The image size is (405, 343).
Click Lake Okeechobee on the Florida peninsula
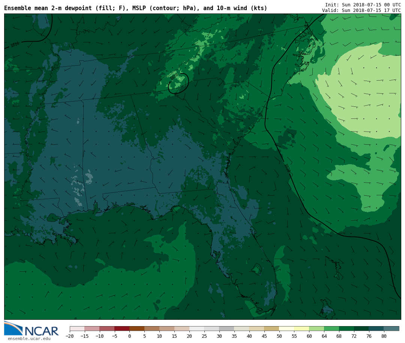pos(257,269)
